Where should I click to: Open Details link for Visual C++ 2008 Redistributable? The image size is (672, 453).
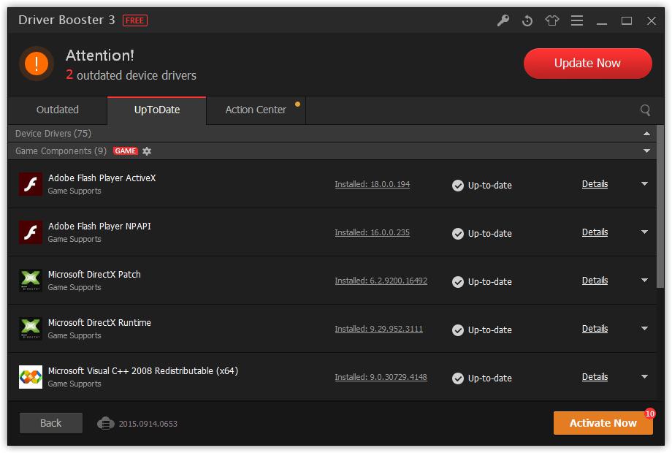tap(595, 377)
